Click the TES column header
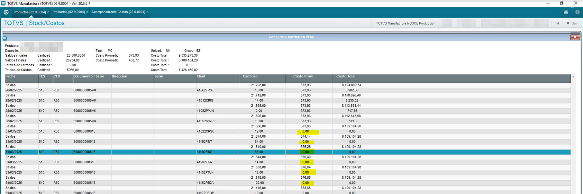 [x=46, y=78]
